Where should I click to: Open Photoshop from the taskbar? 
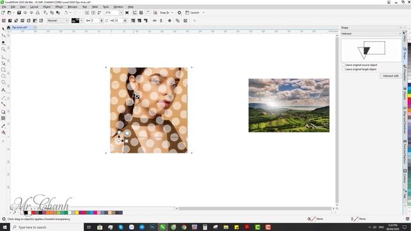(x=152, y=227)
